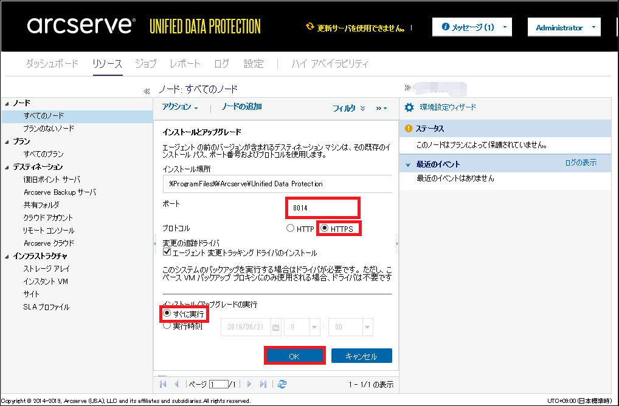
Task: Select インスタント VM in tree
Action: [46, 282]
